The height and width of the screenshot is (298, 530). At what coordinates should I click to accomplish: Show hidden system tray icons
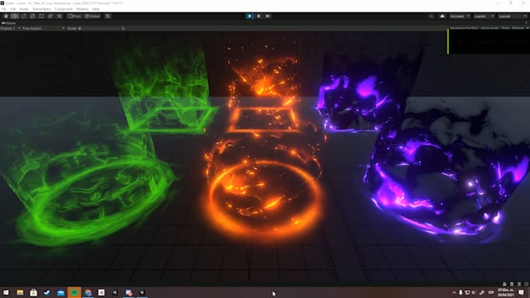pos(454,293)
